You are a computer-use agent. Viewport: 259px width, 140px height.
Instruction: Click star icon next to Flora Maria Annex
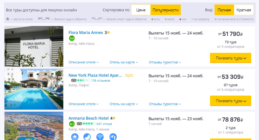click(108, 32)
